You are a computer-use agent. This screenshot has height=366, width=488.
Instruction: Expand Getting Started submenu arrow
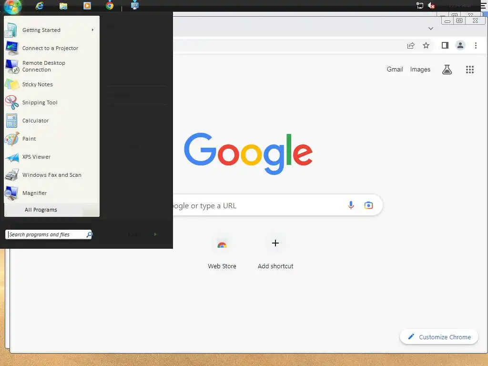tap(92, 30)
